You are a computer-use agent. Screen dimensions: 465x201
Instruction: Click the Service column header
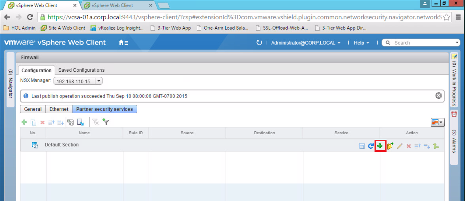(341, 133)
